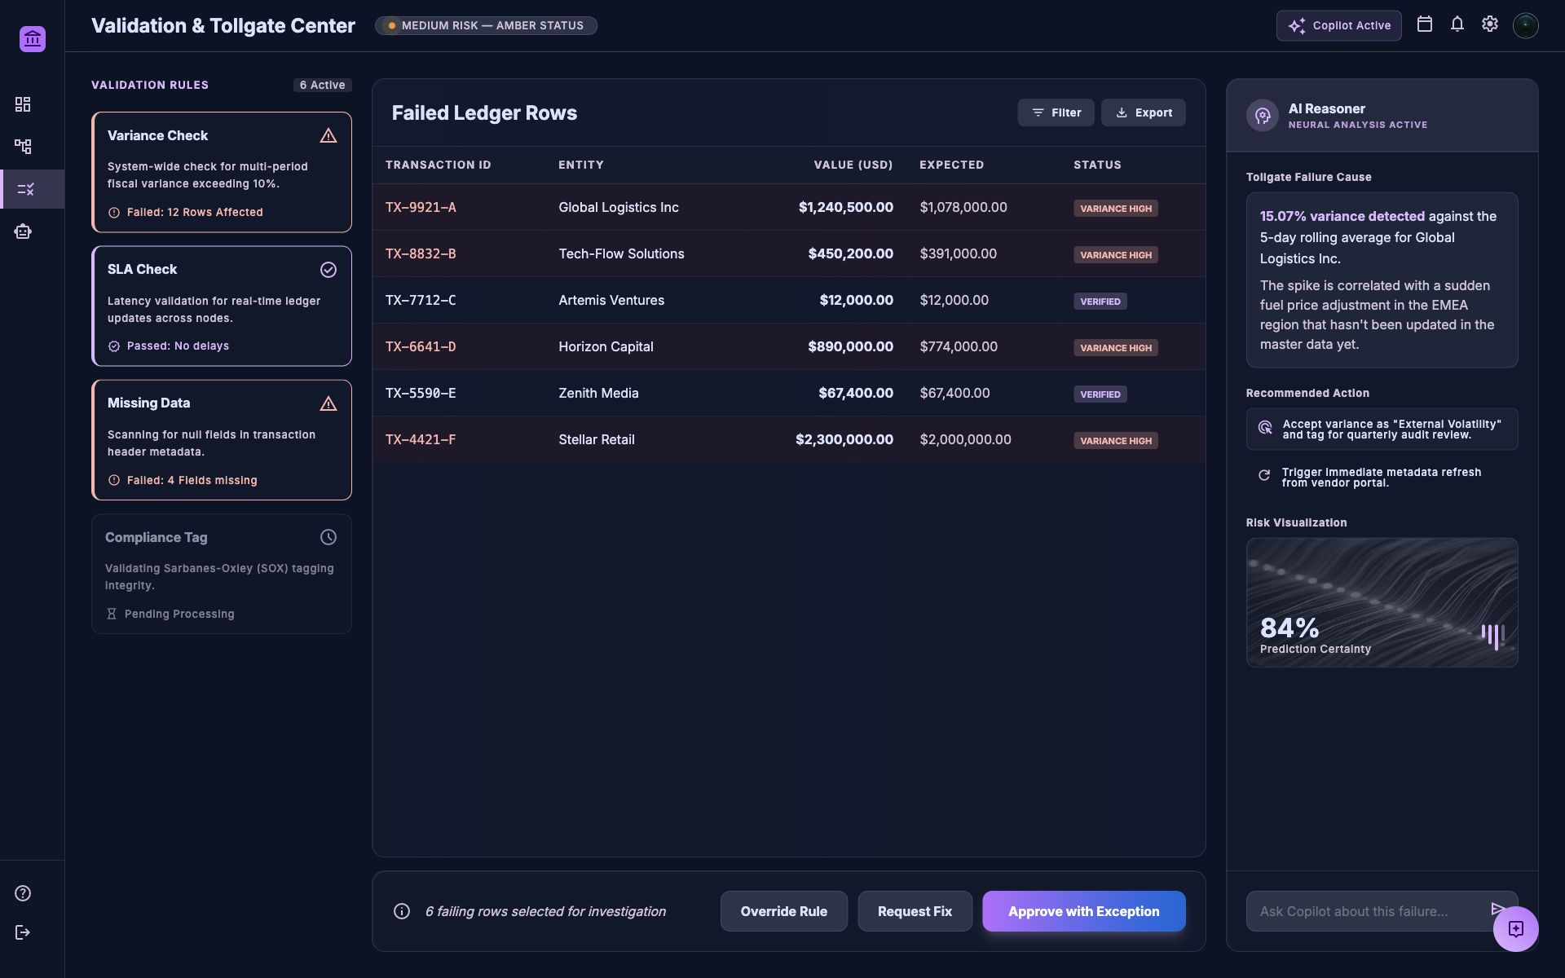This screenshot has height=978, width=1565.
Task: Click the 6 Active badge
Action: pos(322,85)
